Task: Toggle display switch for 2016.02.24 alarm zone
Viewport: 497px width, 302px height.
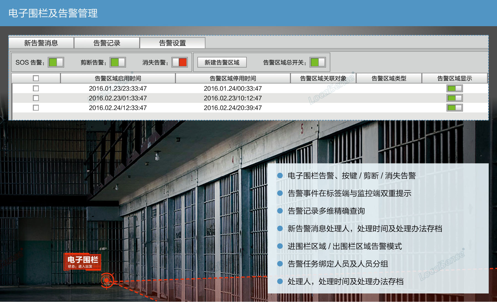Action: point(454,108)
